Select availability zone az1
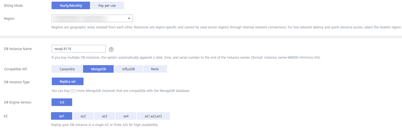Viewport: 402px width, 130px height. (62, 116)
